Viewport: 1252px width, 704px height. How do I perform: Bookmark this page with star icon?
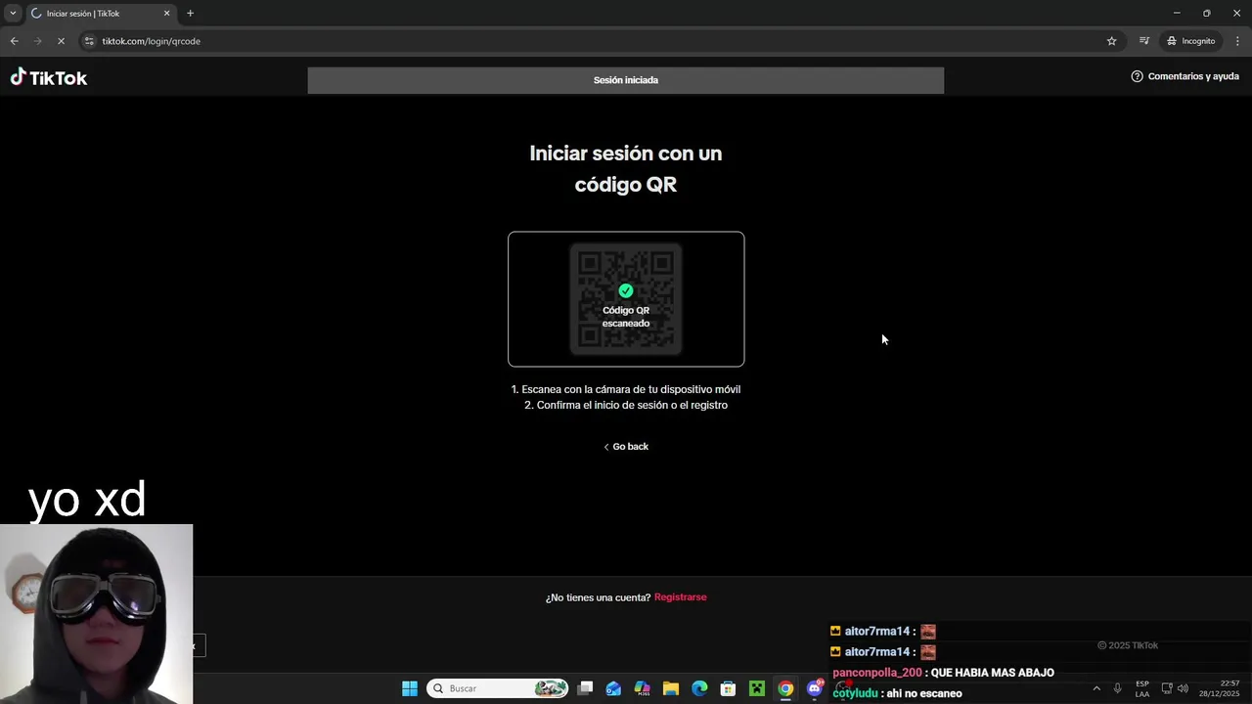pos(1111,41)
